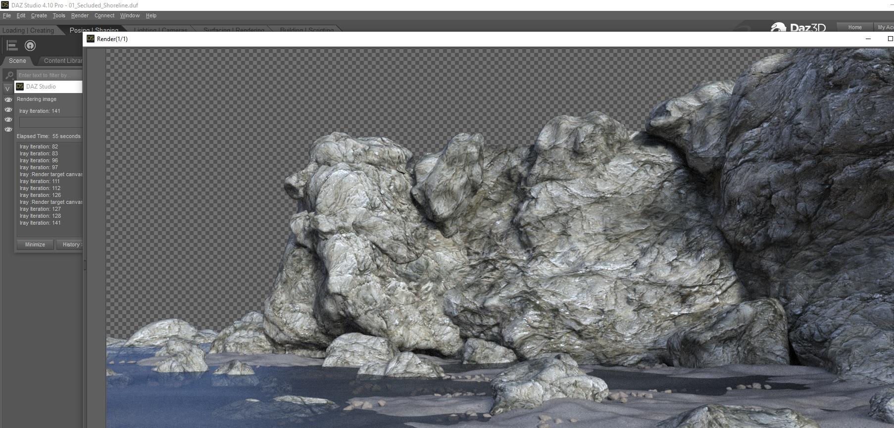Image resolution: width=894 pixels, height=428 pixels.
Task: Open the File menu
Action: pyautogui.click(x=7, y=15)
